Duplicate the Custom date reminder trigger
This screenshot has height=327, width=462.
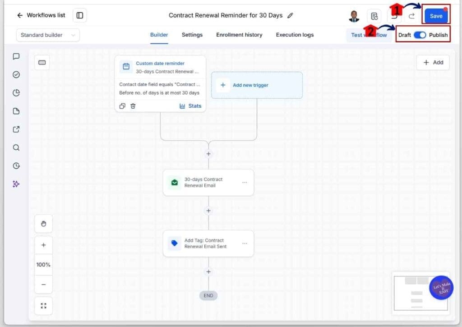tap(122, 106)
